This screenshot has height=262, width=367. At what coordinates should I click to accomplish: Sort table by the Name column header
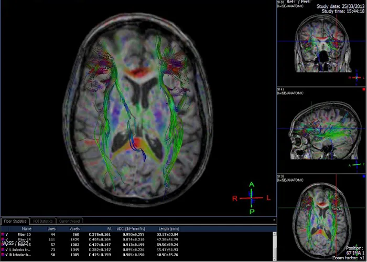[26, 229]
